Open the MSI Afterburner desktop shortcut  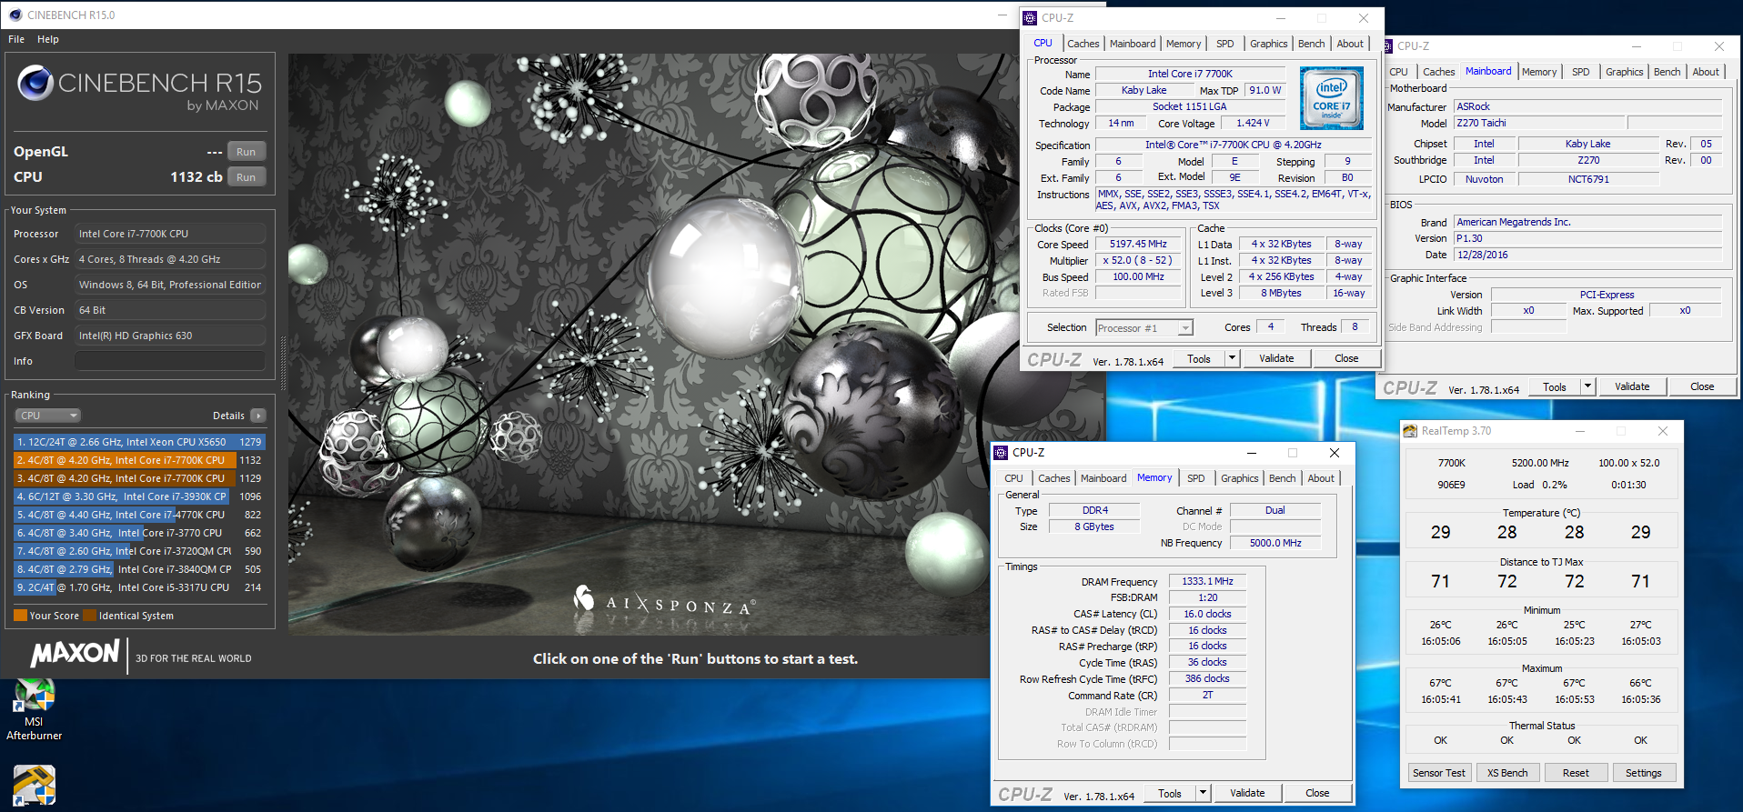(x=34, y=709)
